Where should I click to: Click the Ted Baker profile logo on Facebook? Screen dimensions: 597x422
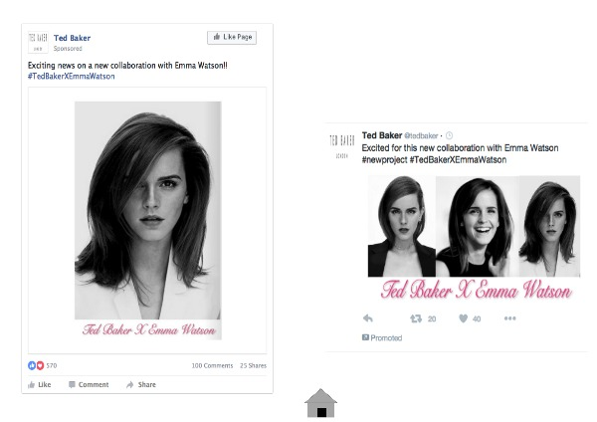[x=38, y=42]
